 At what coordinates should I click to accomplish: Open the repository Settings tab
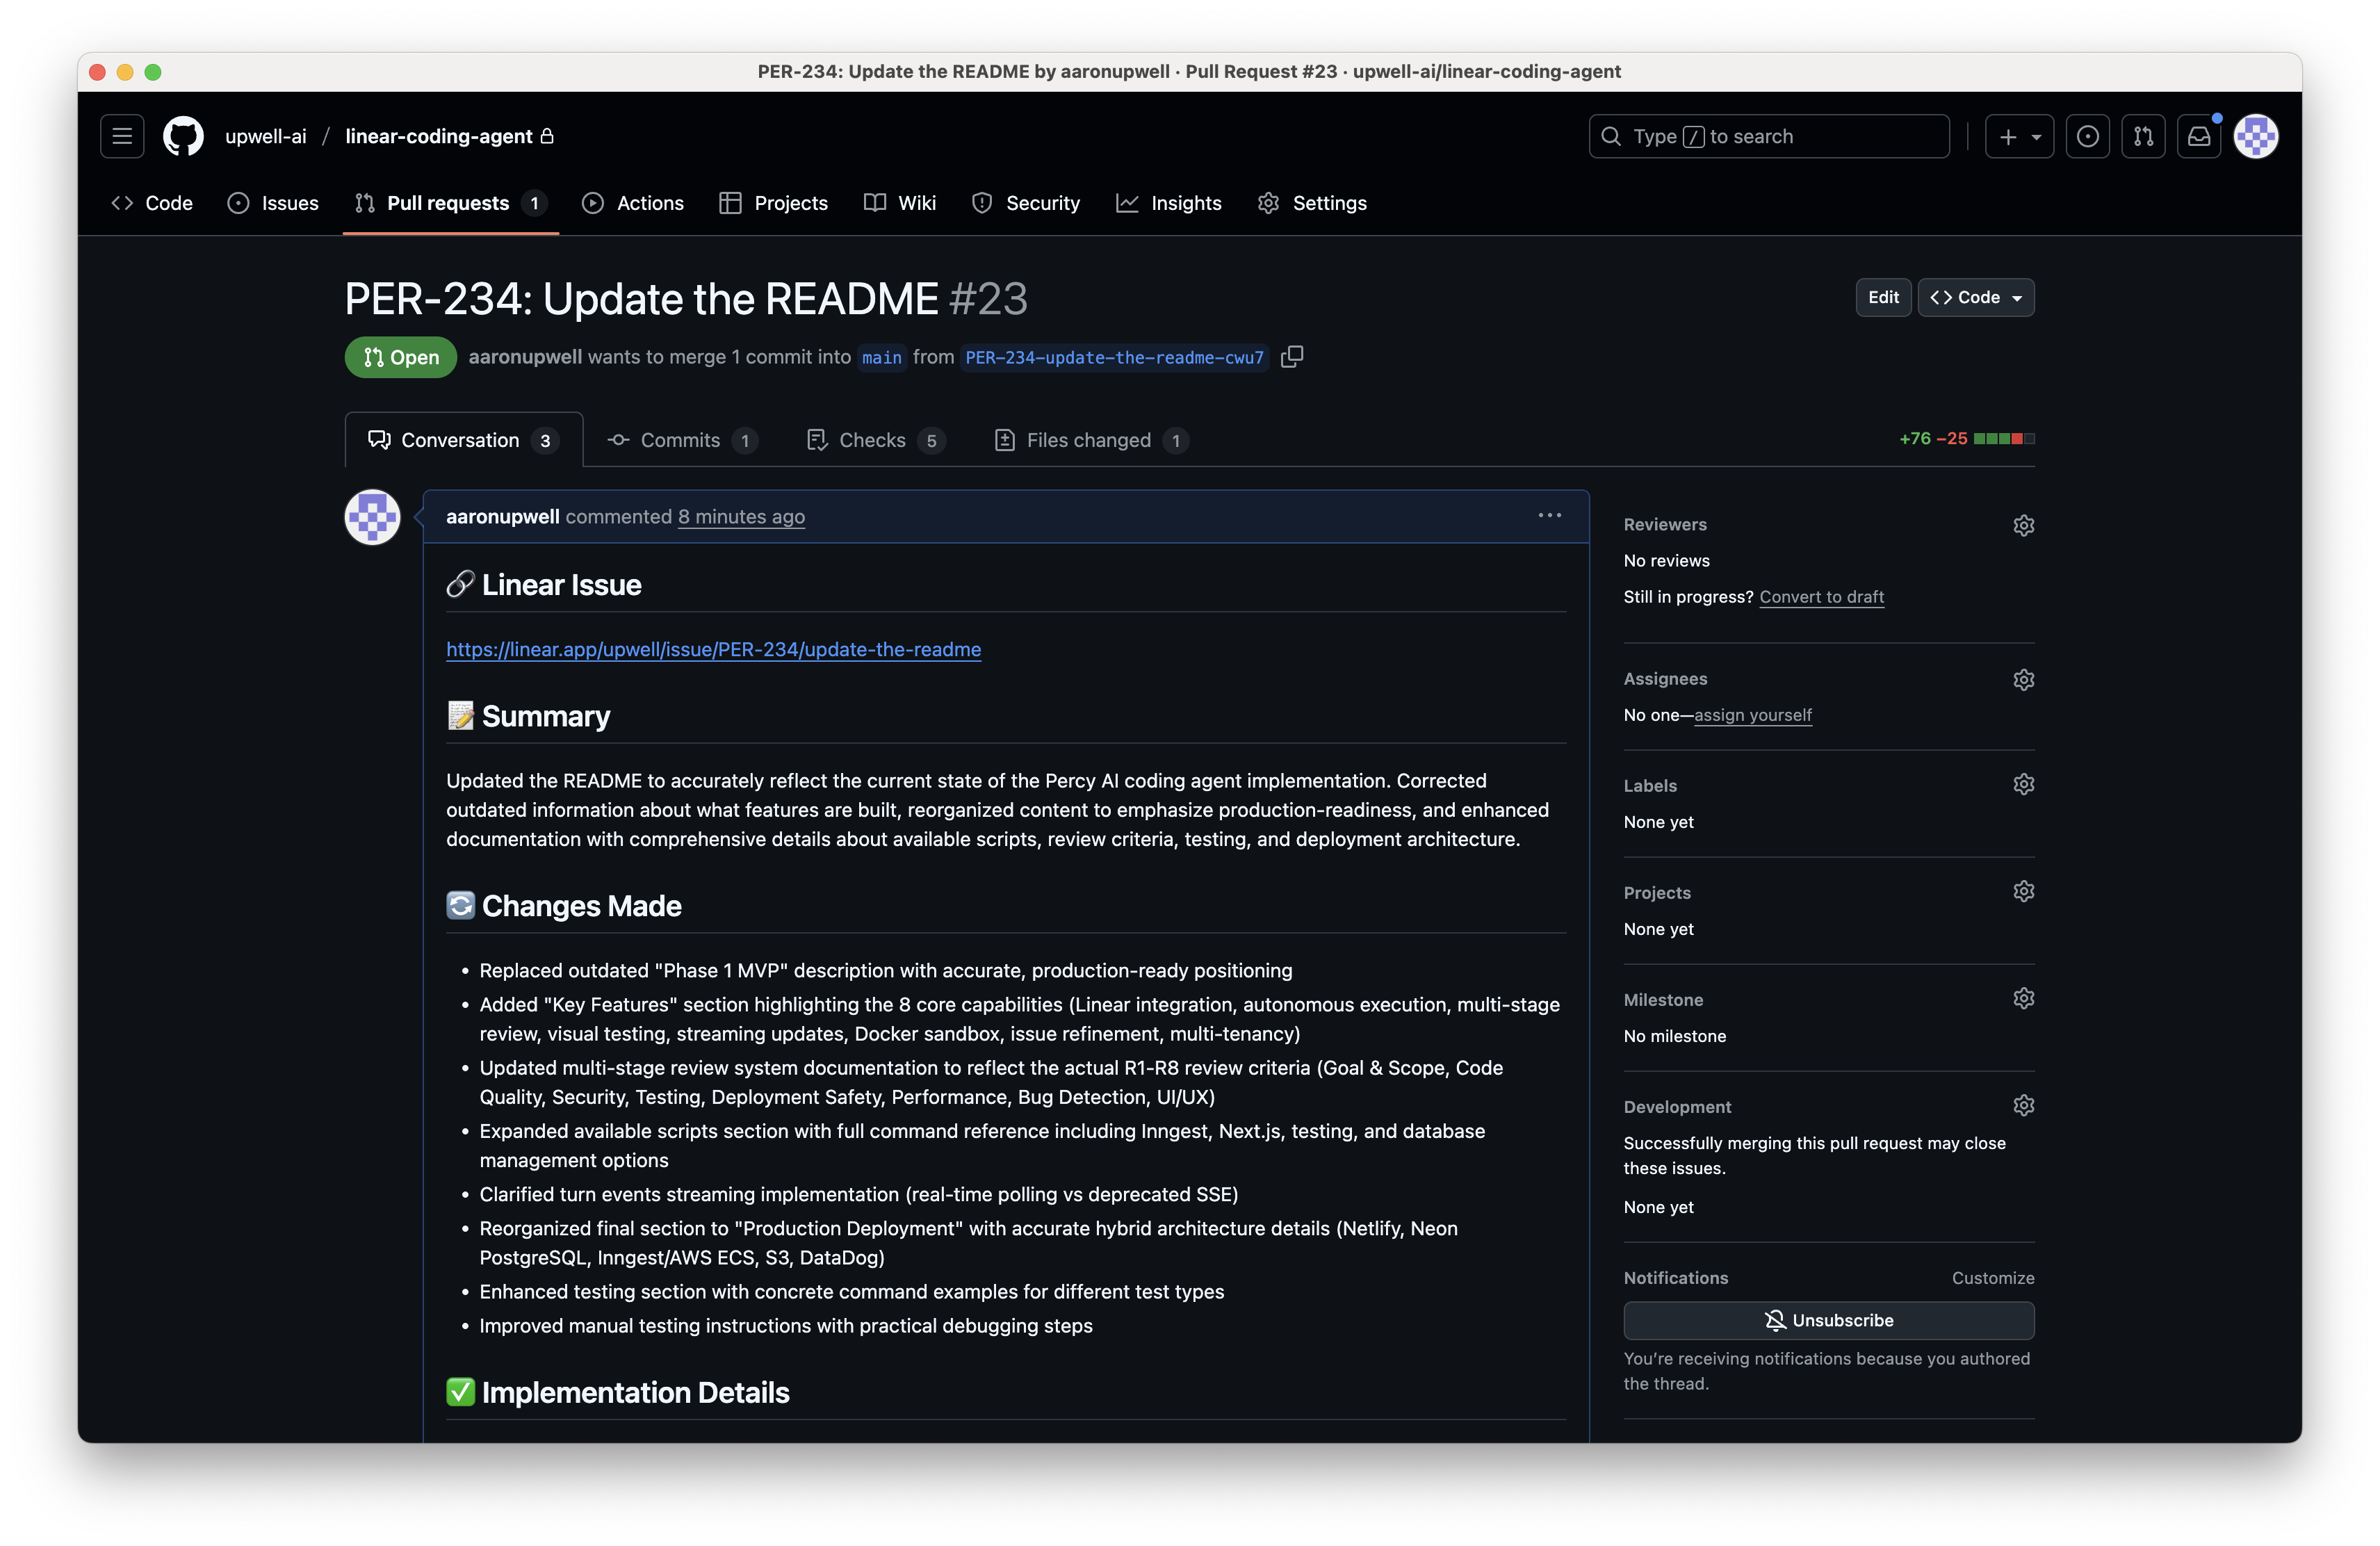[x=1312, y=203]
